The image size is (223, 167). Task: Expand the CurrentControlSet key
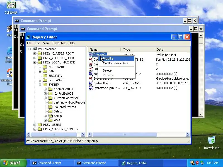click(x=45, y=98)
